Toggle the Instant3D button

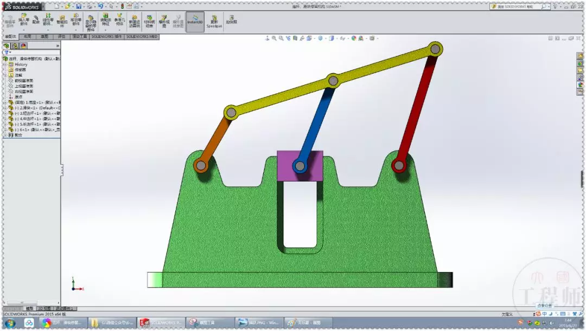pyautogui.click(x=195, y=21)
